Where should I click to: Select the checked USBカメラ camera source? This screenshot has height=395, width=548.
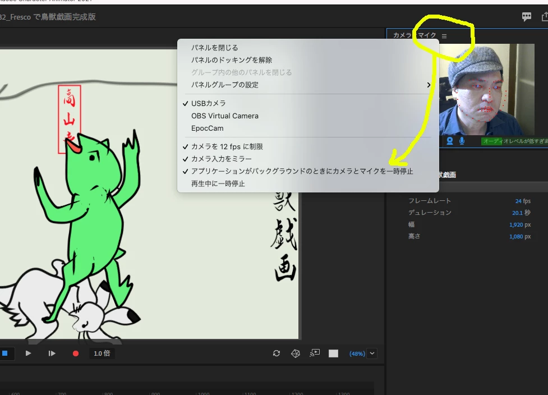coord(308,103)
